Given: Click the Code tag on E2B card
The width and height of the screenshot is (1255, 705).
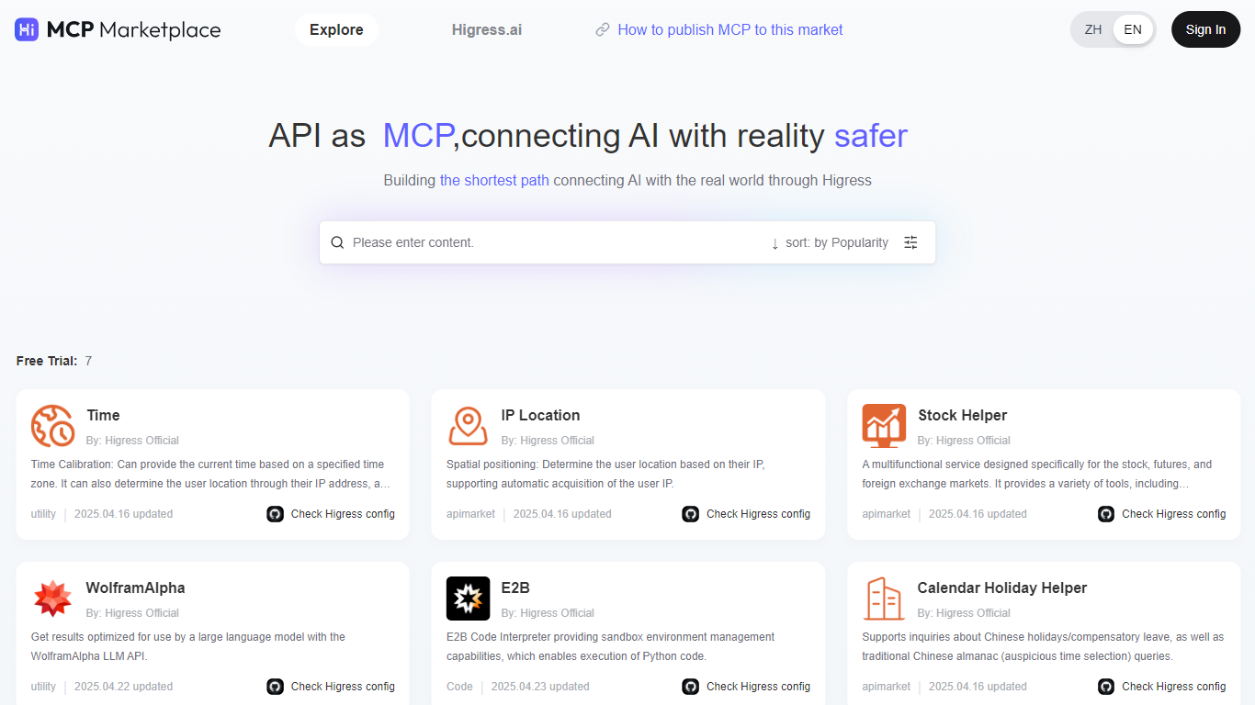Looking at the screenshot, I should pyautogui.click(x=459, y=687).
